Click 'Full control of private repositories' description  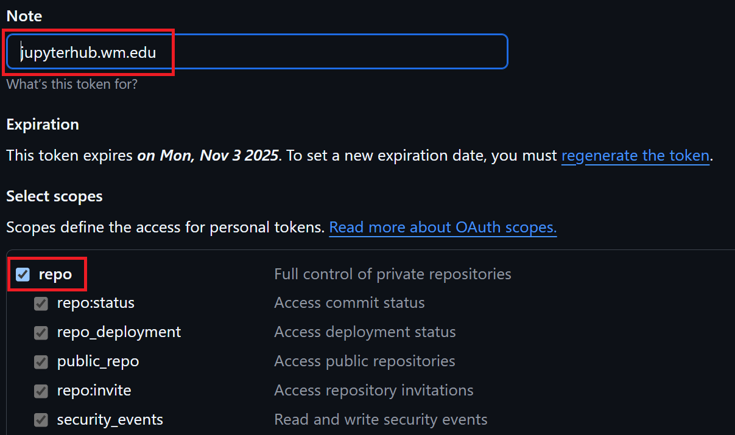pos(393,274)
